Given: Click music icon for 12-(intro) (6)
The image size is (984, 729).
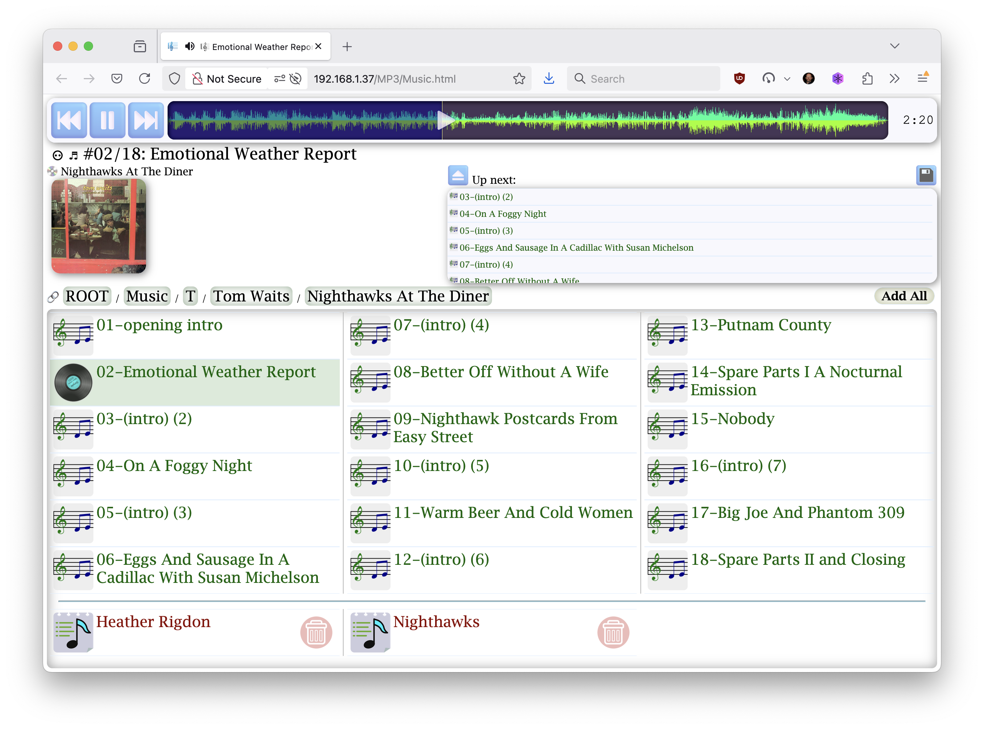Looking at the screenshot, I should (x=370, y=570).
